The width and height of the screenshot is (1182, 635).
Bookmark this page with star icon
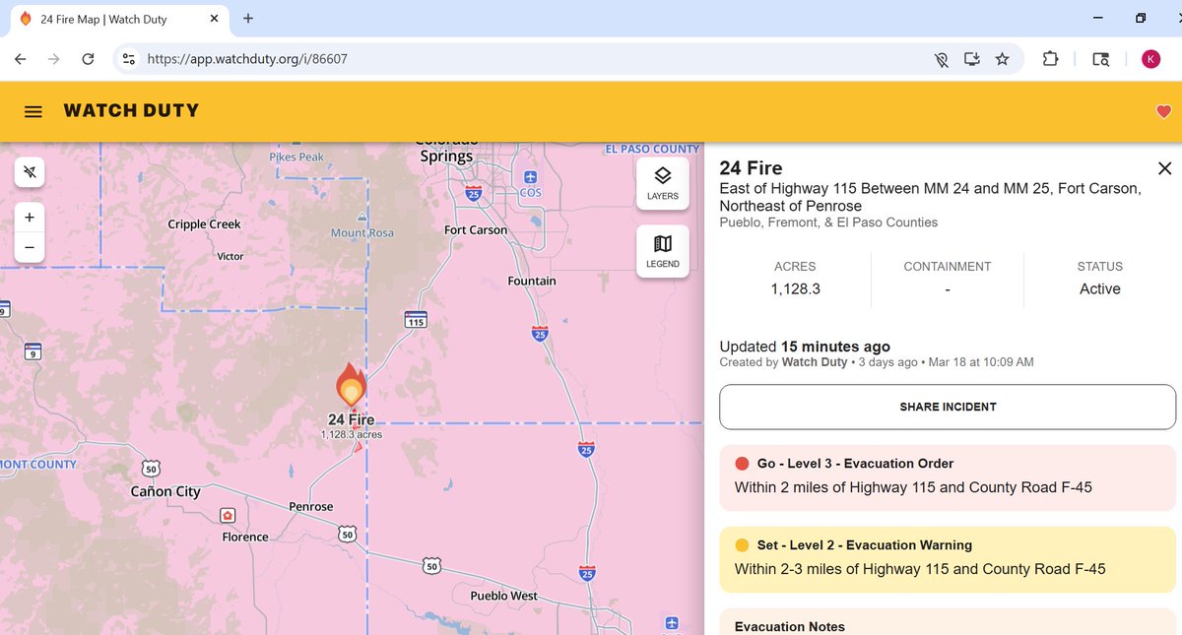[x=1002, y=59]
